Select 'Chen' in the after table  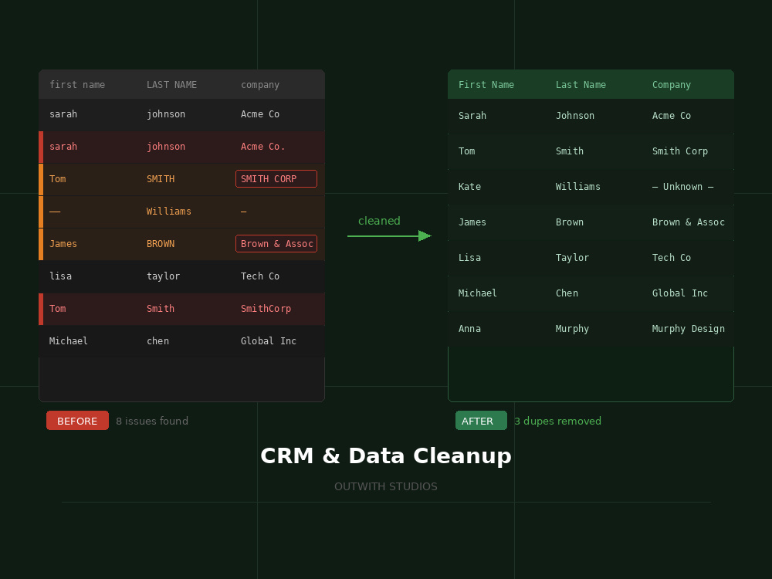[x=567, y=293]
